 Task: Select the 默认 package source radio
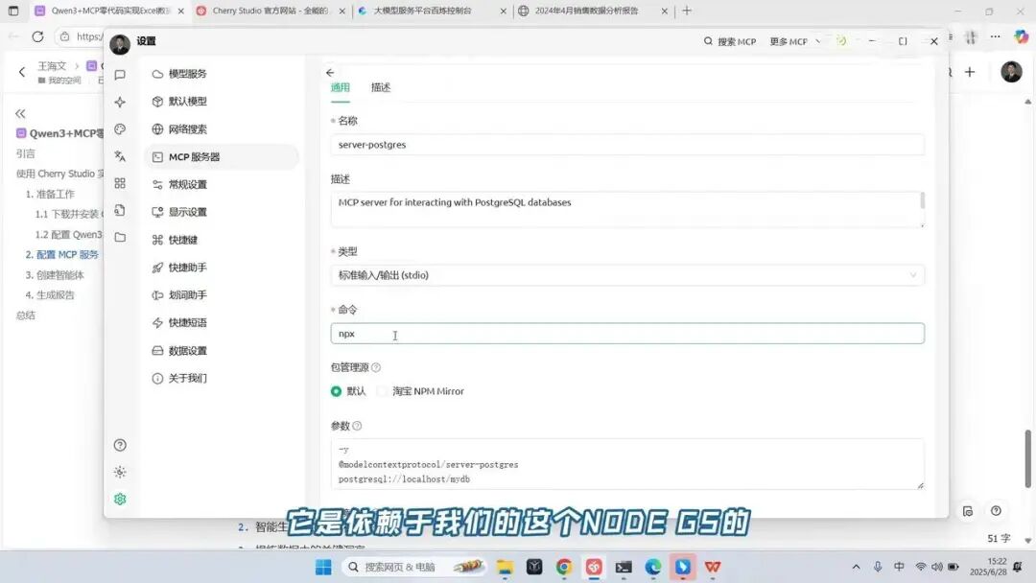click(337, 391)
